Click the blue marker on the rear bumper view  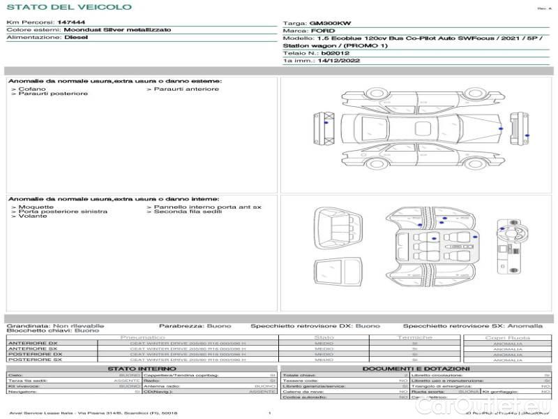(x=326, y=123)
